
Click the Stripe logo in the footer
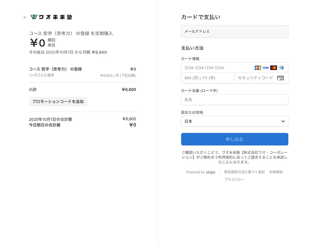210,172
